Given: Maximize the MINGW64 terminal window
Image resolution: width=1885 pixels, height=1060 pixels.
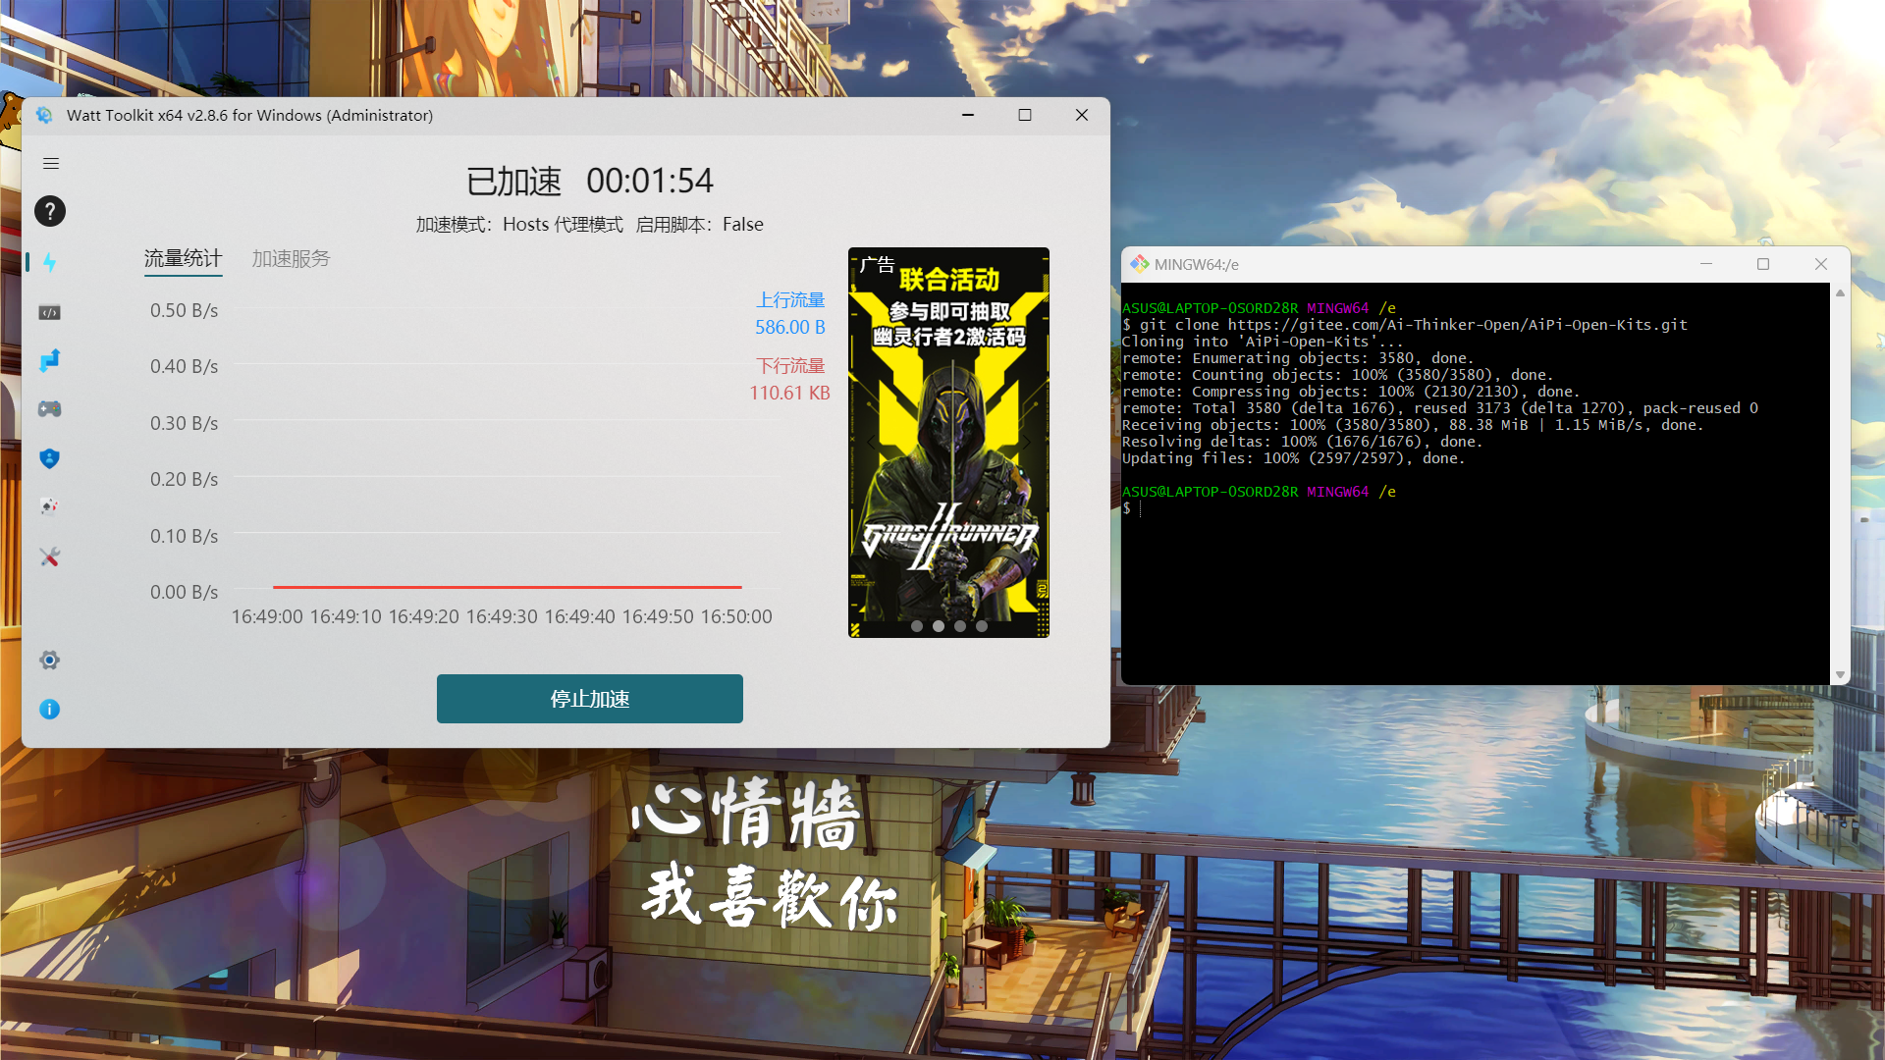Looking at the screenshot, I should [1763, 264].
